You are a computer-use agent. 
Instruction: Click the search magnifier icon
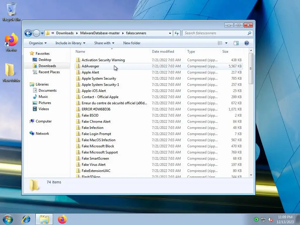[x=249, y=33]
